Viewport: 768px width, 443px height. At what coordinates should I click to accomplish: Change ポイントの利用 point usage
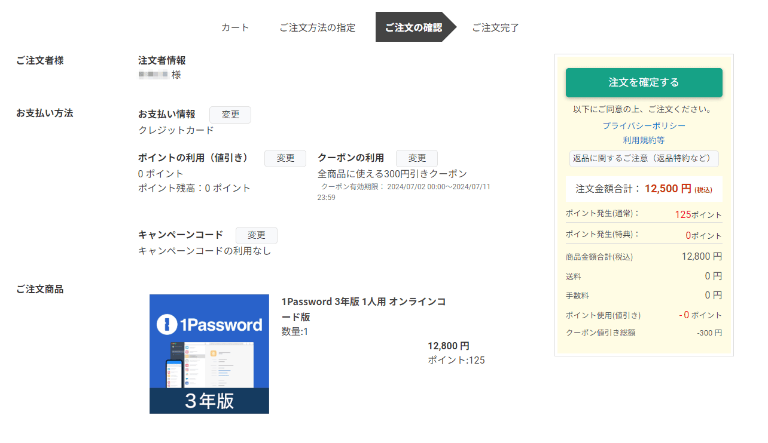(285, 158)
